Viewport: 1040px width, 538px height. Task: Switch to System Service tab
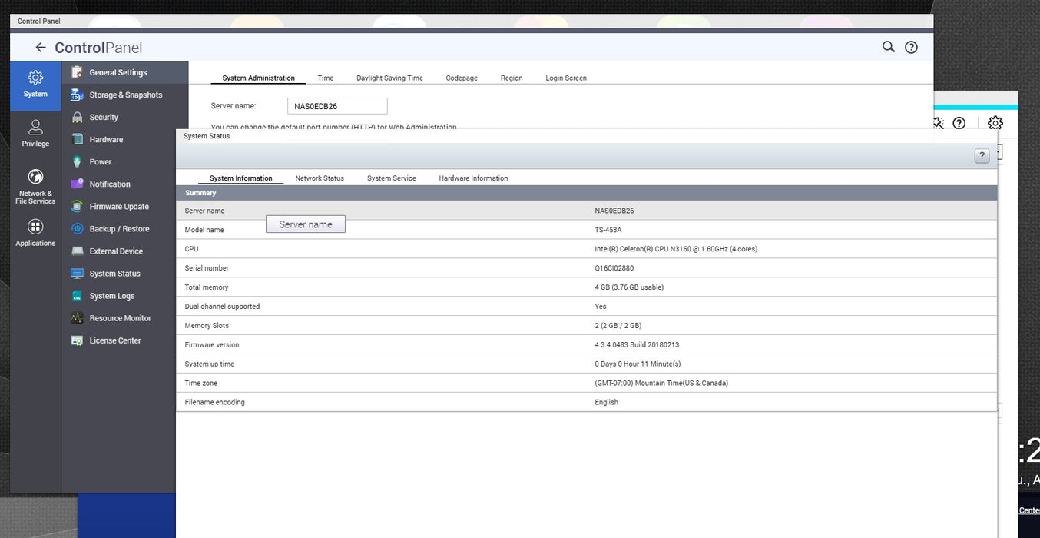pyautogui.click(x=391, y=178)
